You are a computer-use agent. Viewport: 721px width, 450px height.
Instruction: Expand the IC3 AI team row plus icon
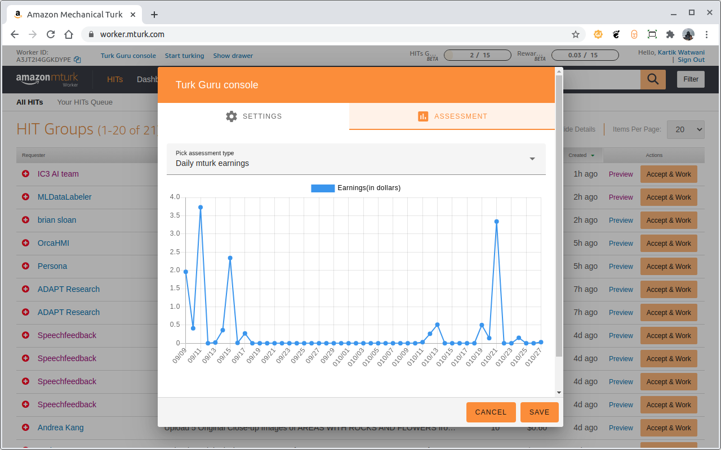(25, 174)
